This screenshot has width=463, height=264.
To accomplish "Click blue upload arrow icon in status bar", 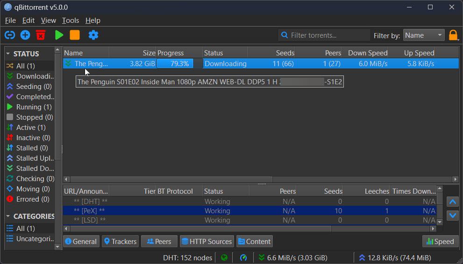I will point(362,258).
